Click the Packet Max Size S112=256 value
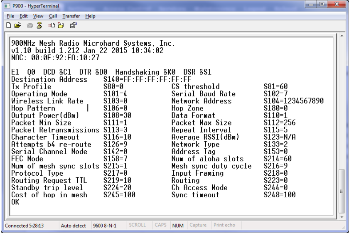The image size is (349, 233). pos(280,123)
